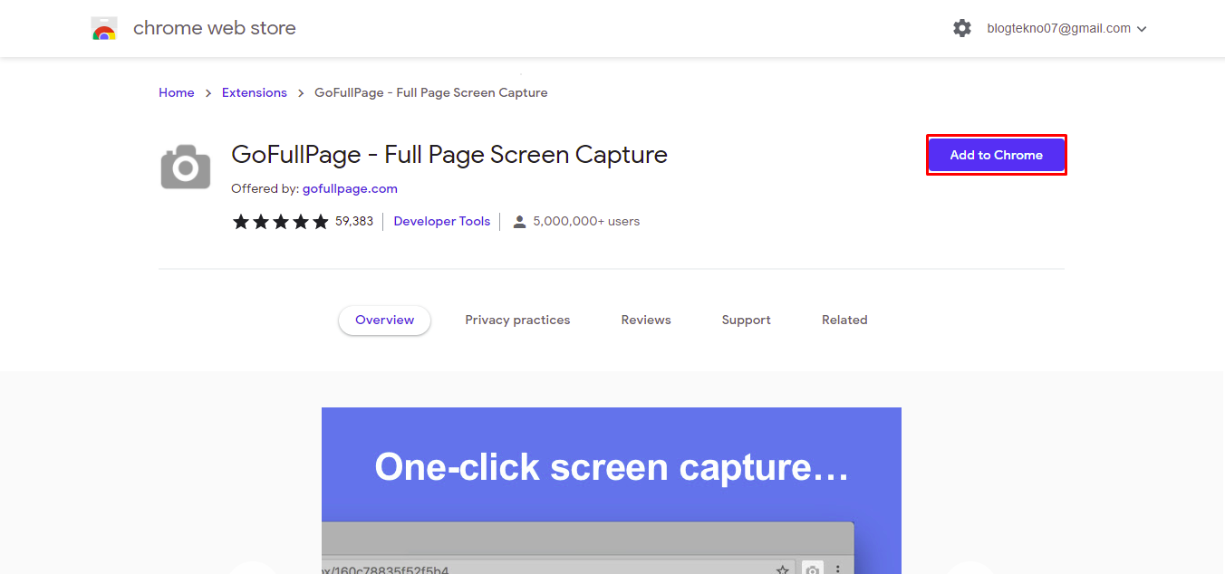The height and width of the screenshot is (574, 1225).
Task: Switch to the Privacy practices tab
Action: (517, 320)
